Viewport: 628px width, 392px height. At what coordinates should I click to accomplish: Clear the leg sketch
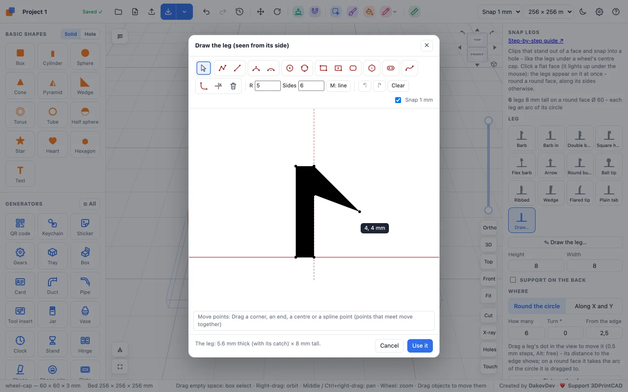(398, 86)
